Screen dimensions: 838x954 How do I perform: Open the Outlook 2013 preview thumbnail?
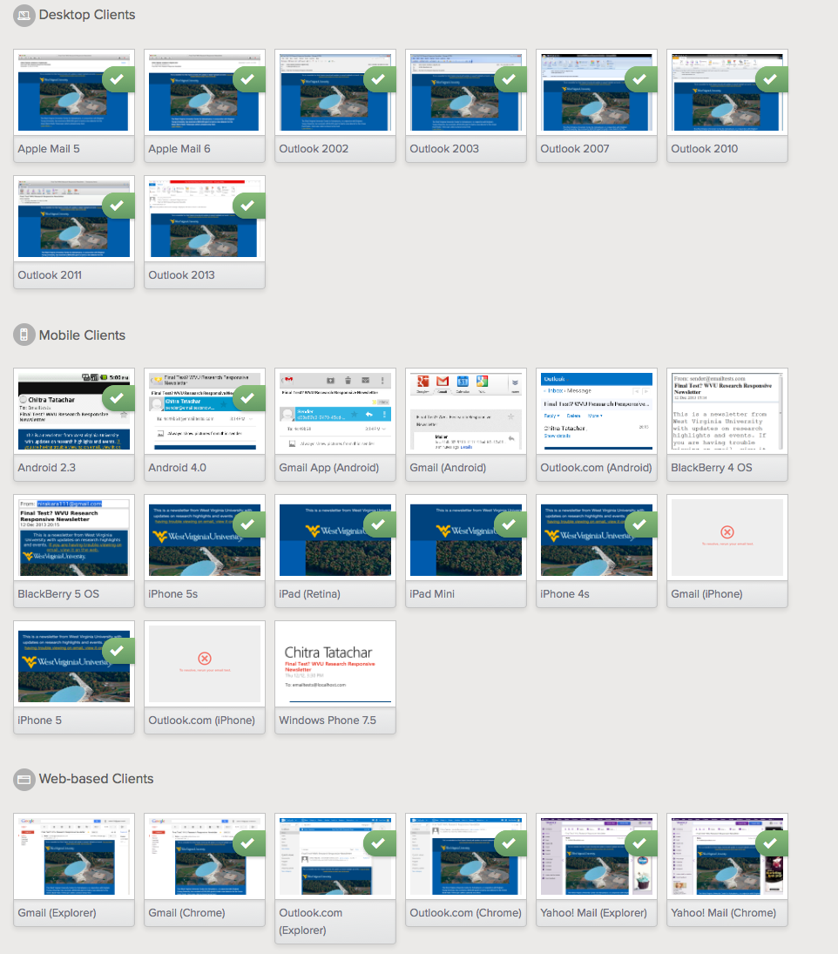[205, 219]
